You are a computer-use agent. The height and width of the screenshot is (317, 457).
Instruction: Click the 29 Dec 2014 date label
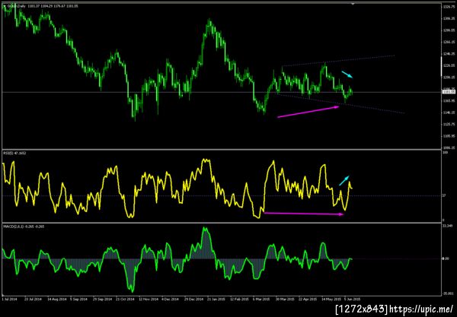click(x=193, y=299)
